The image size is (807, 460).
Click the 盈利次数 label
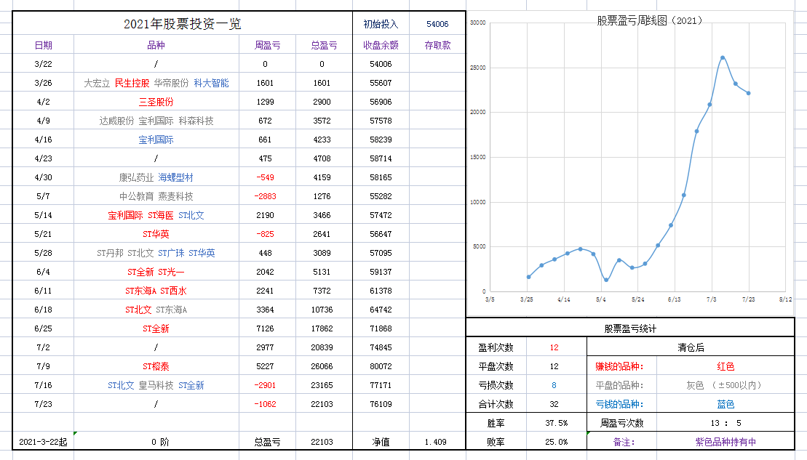point(496,348)
